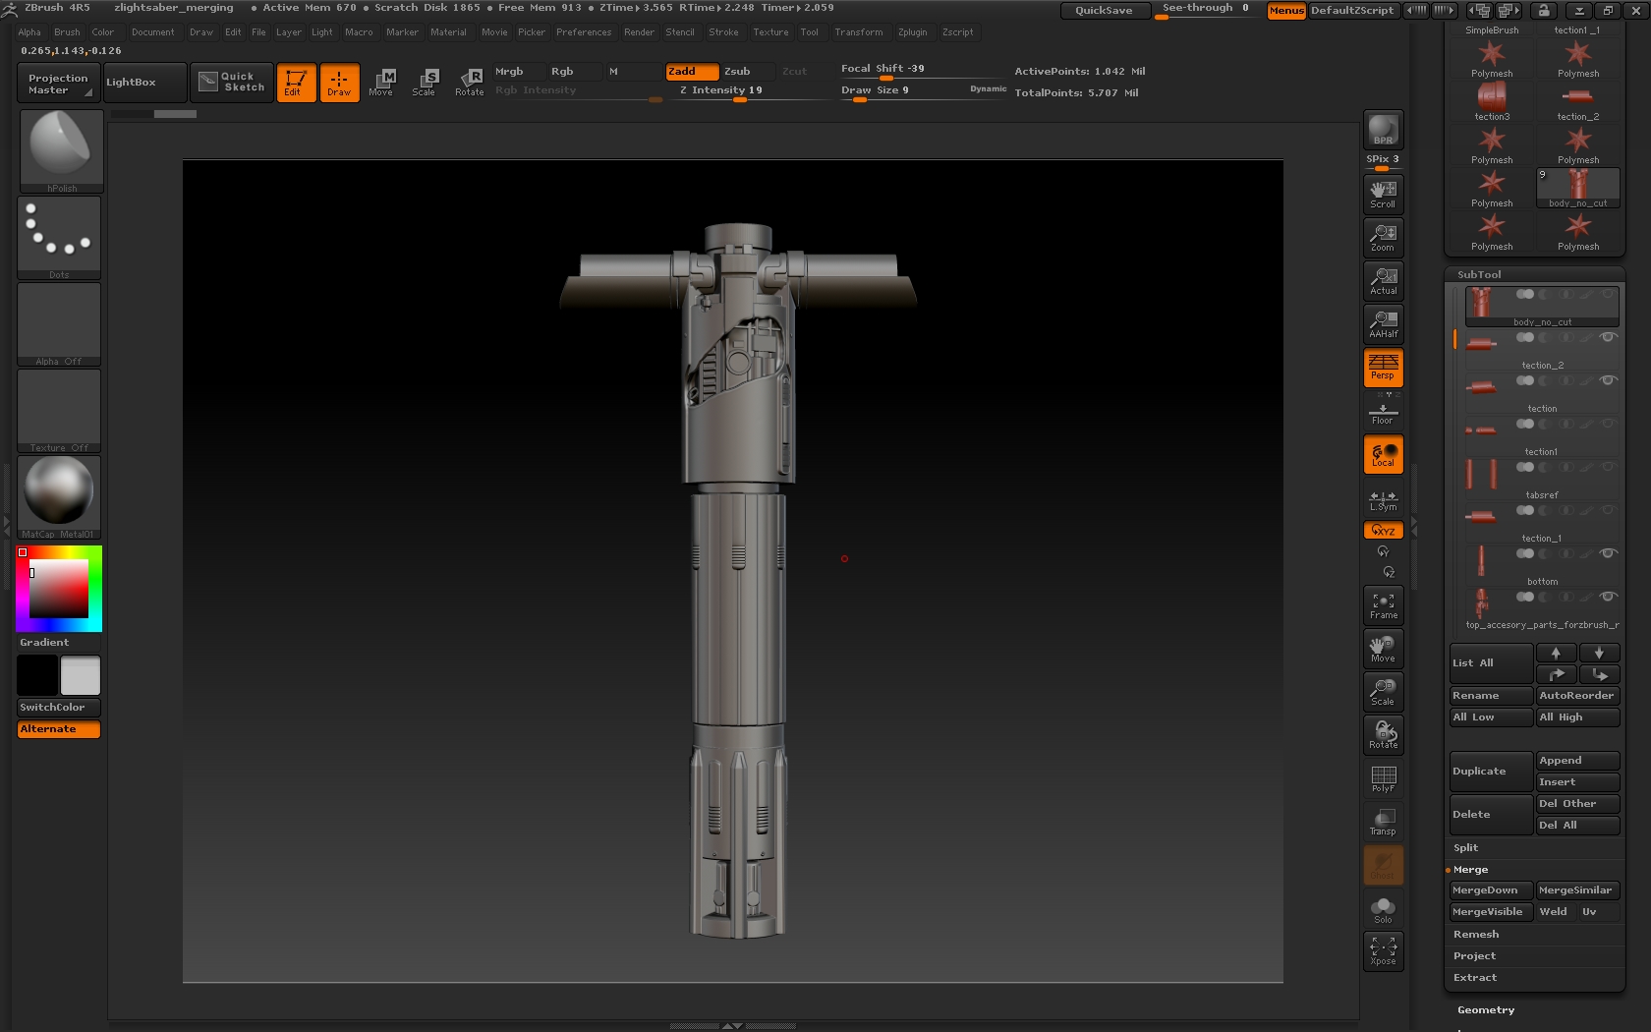Select the tection1 subtool
The width and height of the screenshot is (1651, 1032).
pos(1541,436)
